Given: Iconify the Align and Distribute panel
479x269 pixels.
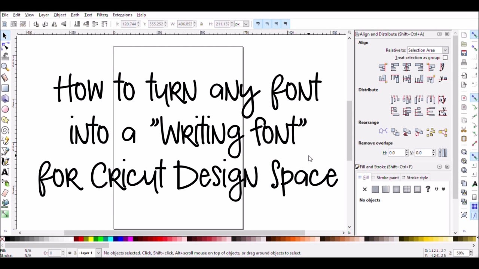Looking at the screenshot, I should pyautogui.click(x=439, y=34).
